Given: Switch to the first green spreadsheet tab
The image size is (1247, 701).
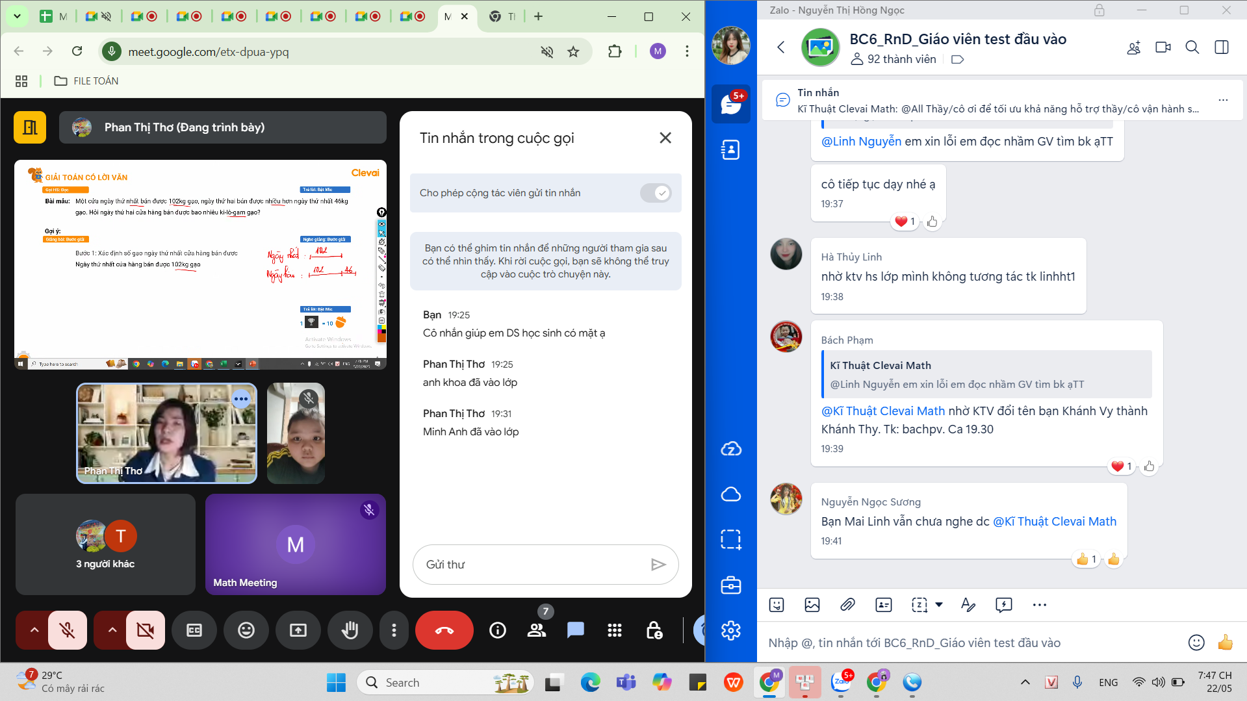Looking at the screenshot, I should [x=55, y=16].
